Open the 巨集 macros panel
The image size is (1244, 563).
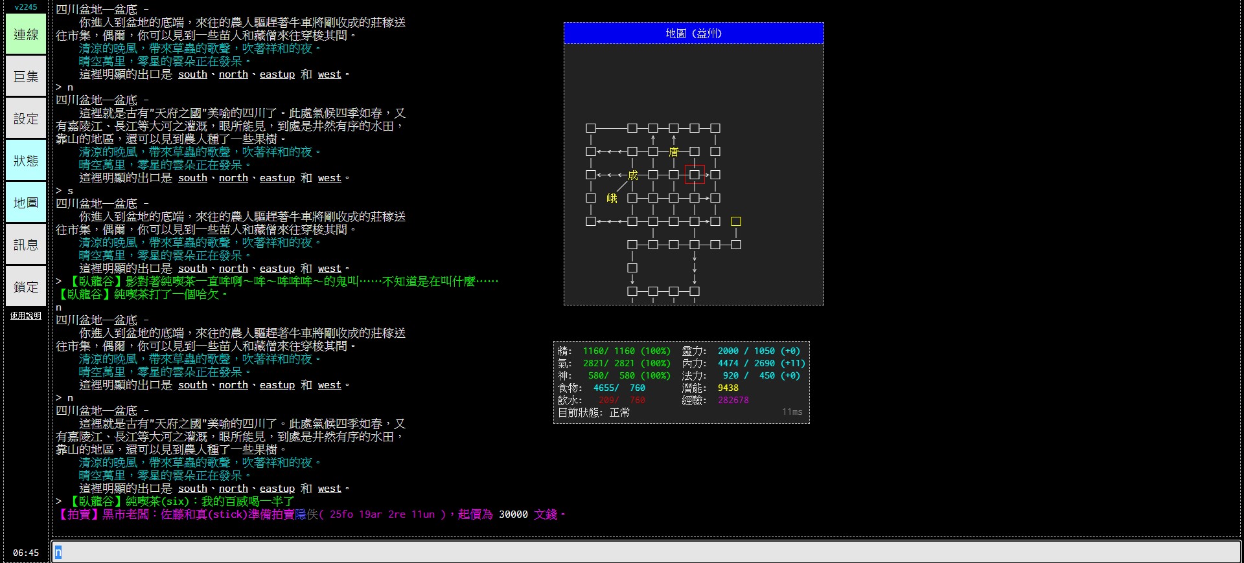[26, 76]
